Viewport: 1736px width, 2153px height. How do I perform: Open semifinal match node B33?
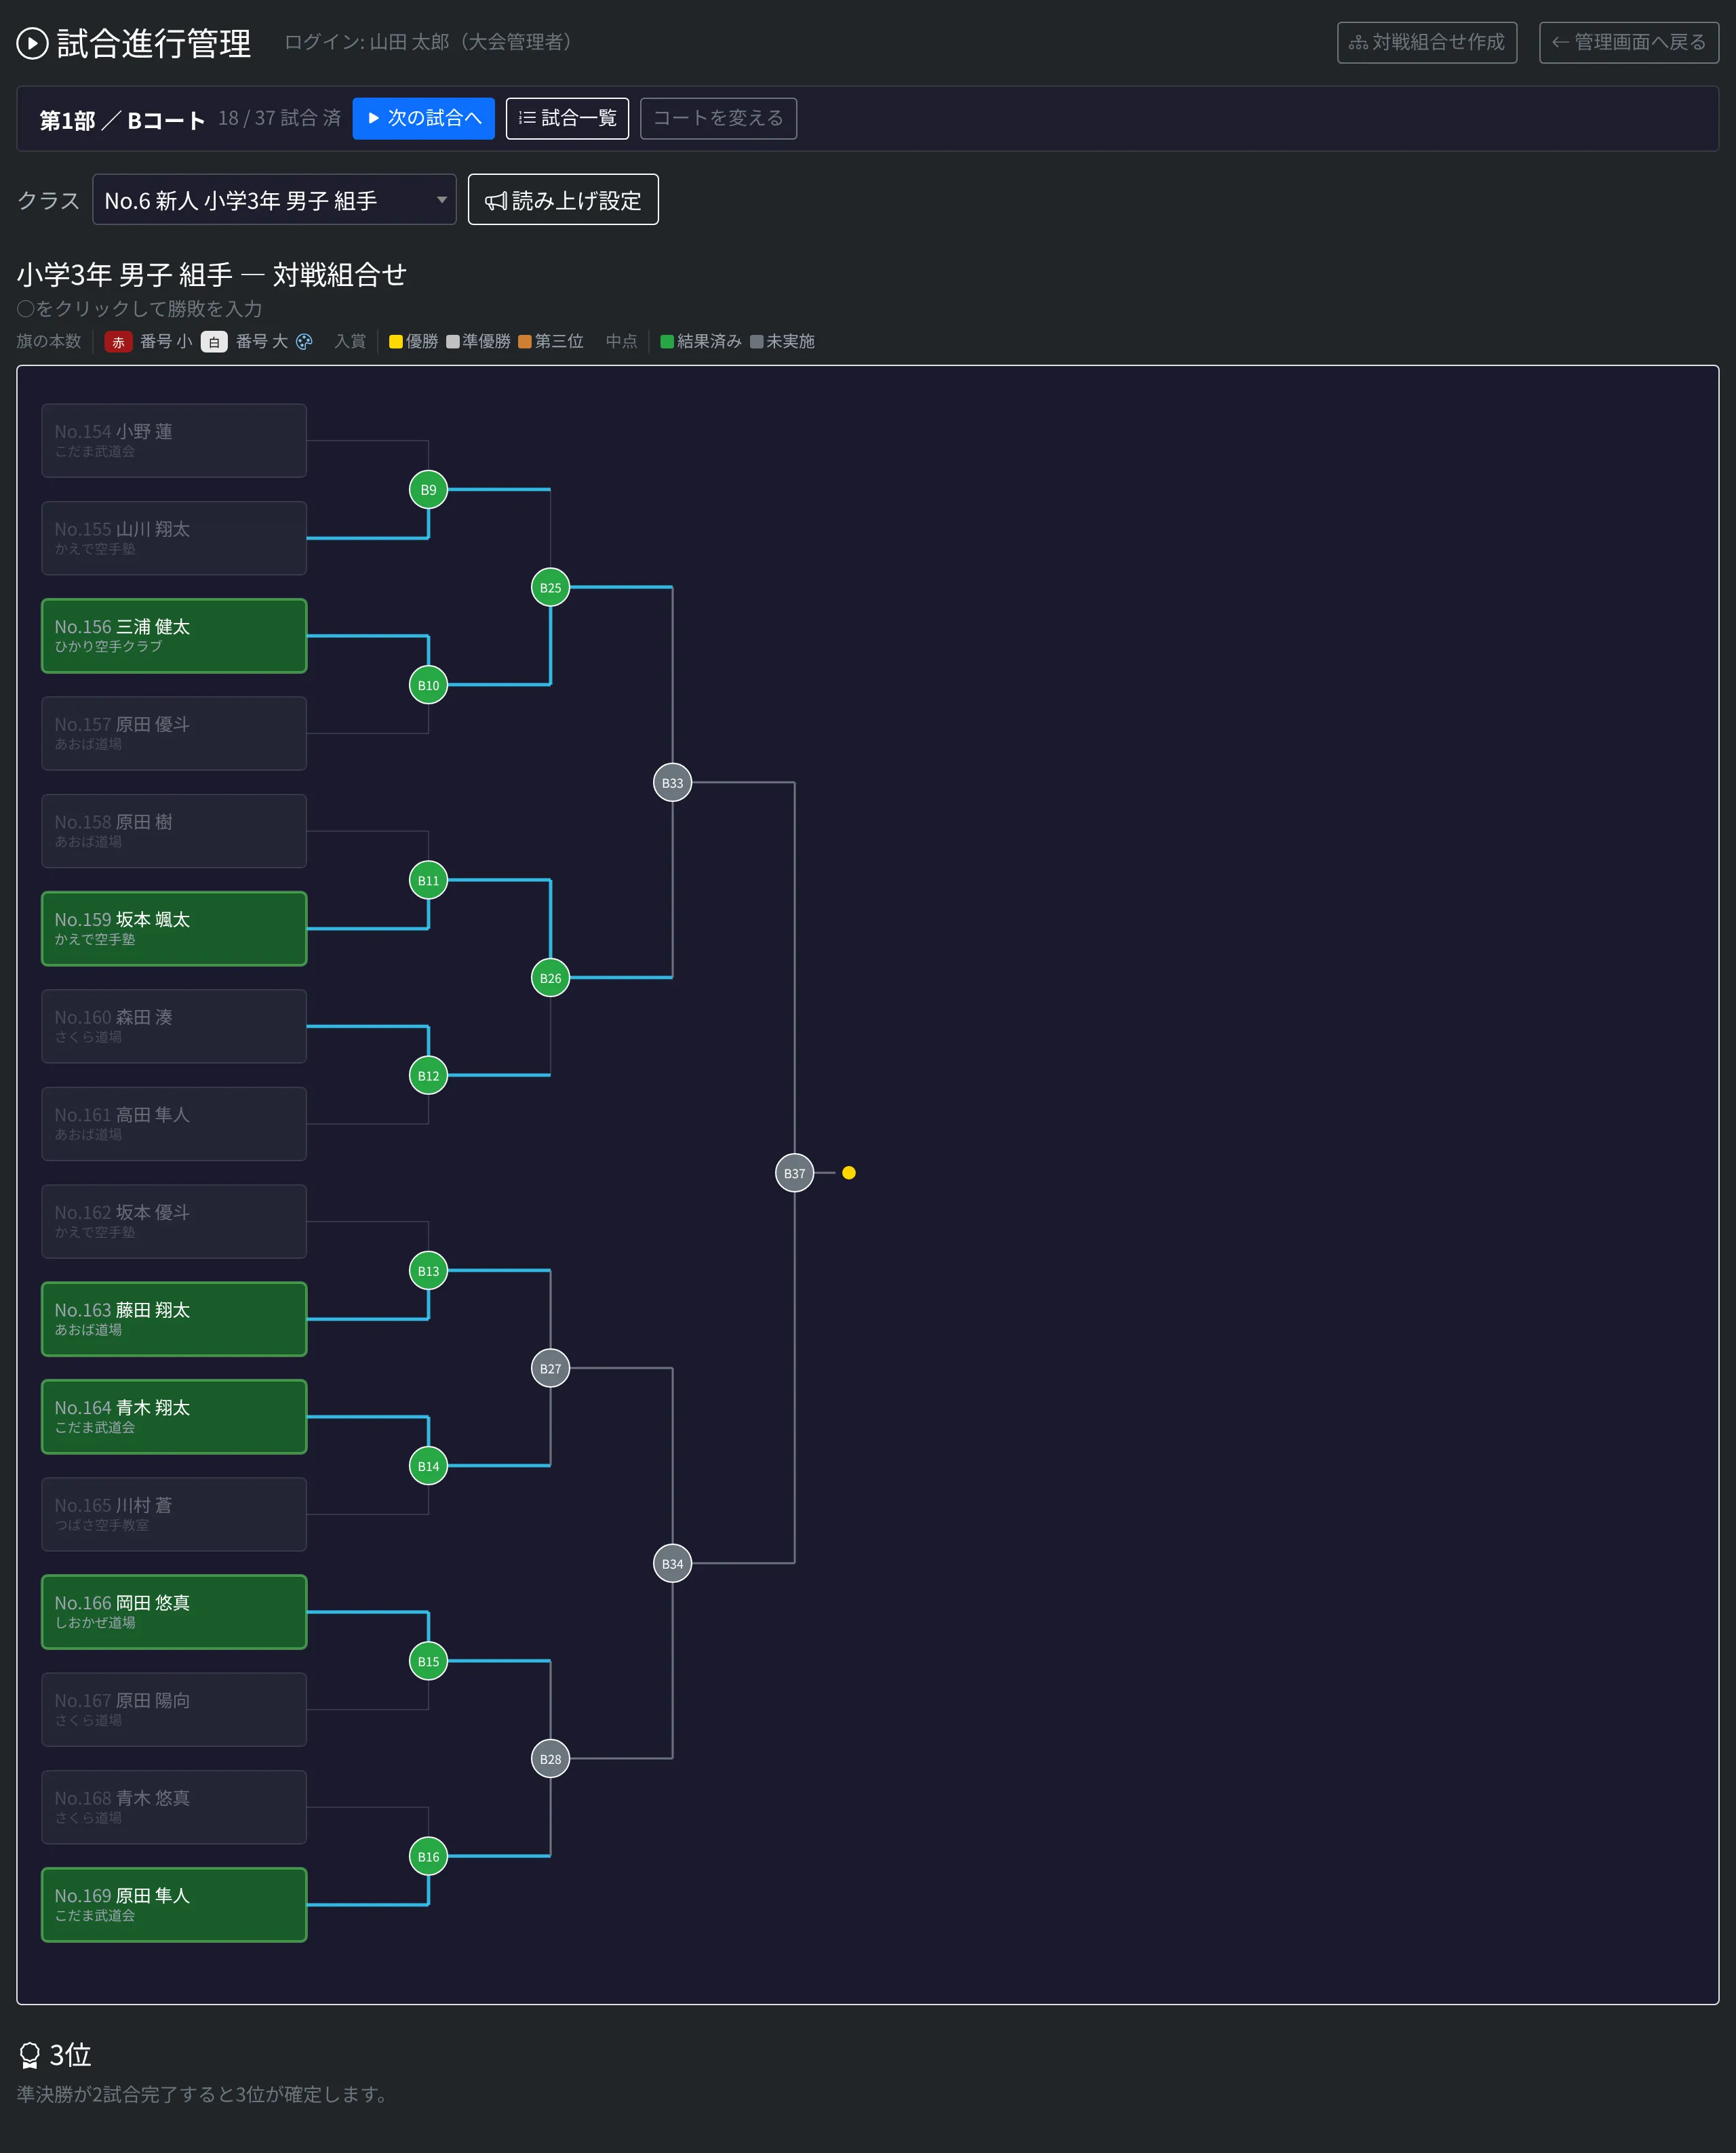pos(672,783)
